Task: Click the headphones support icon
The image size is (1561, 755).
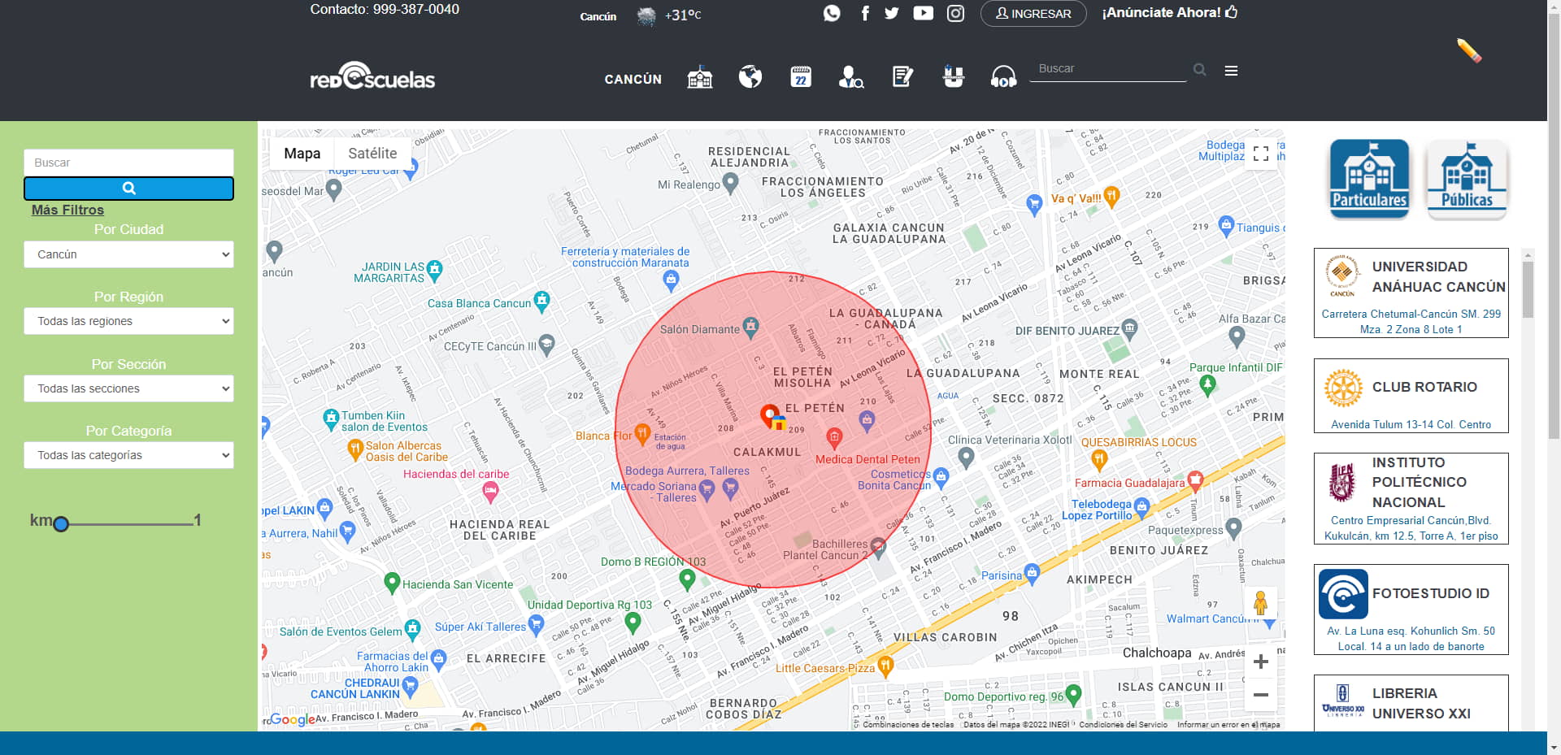Action: [1003, 77]
